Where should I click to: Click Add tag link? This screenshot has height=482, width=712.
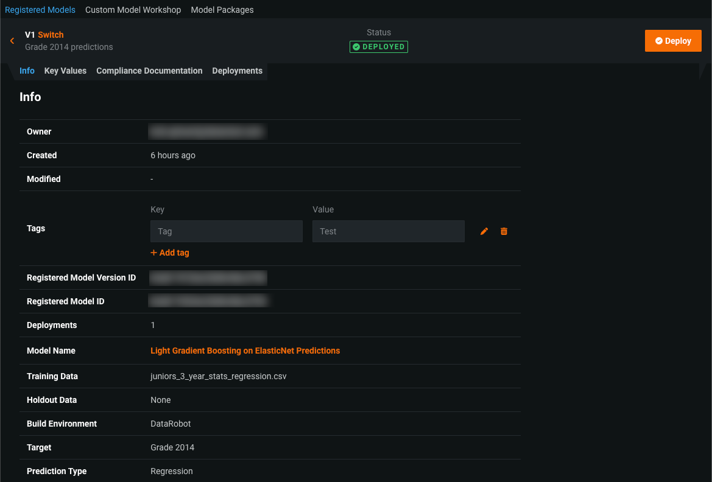(170, 253)
